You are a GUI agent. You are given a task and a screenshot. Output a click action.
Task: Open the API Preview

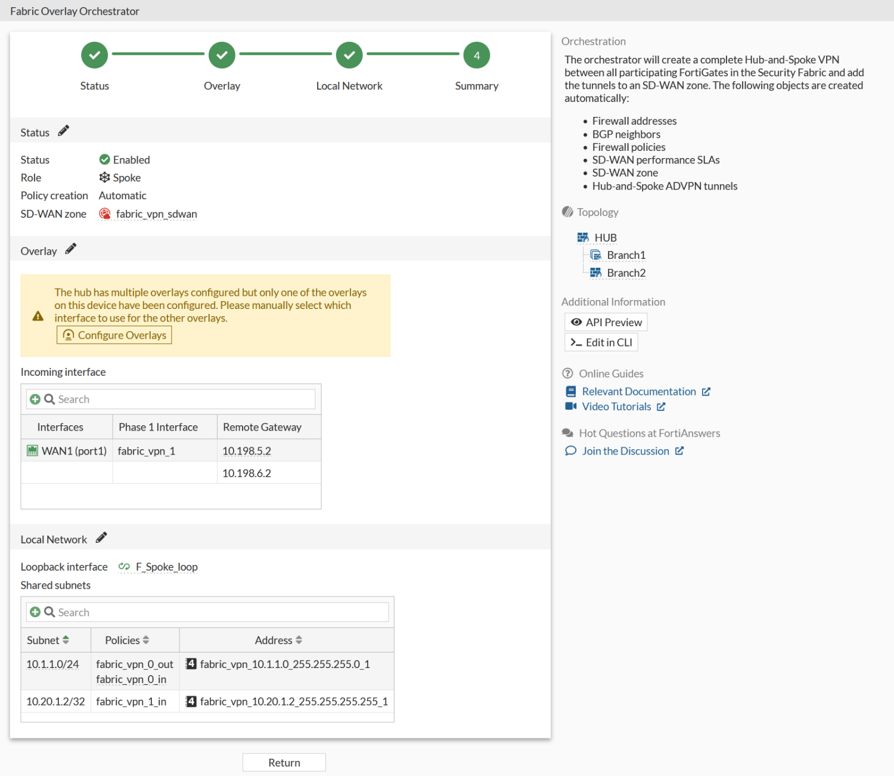click(606, 322)
